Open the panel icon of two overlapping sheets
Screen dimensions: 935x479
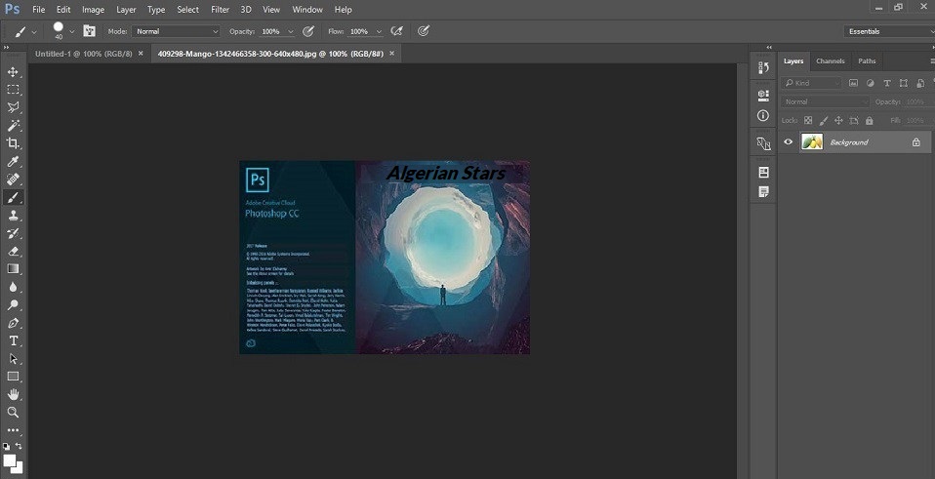763,143
